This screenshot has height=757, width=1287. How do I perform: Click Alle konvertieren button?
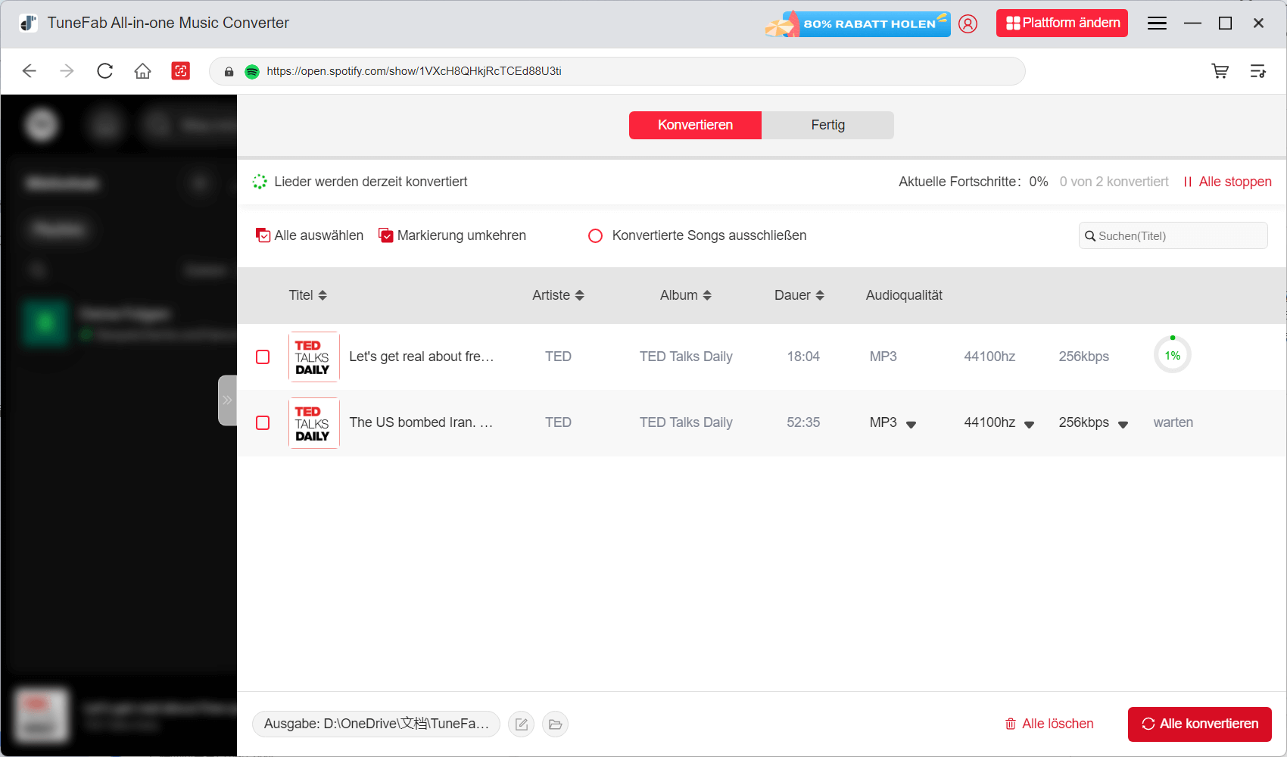point(1200,724)
